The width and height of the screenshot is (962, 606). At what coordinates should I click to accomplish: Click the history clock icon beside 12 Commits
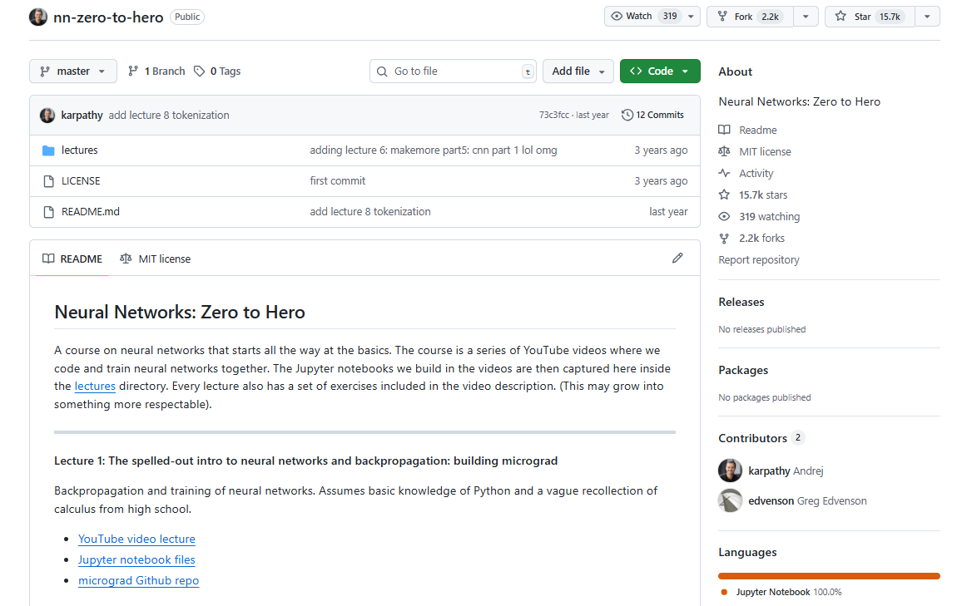[x=627, y=116]
